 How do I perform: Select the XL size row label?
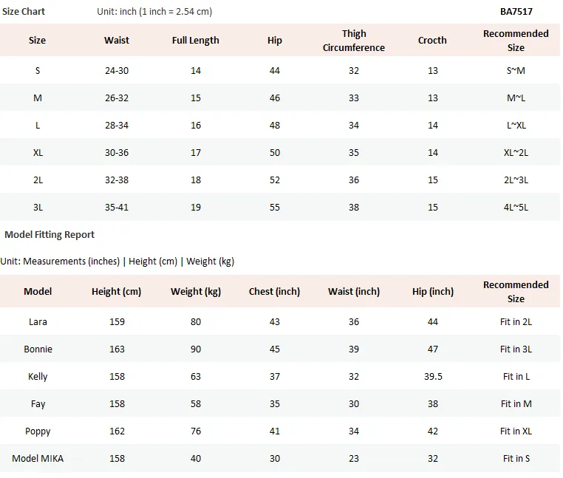click(x=38, y=153)
